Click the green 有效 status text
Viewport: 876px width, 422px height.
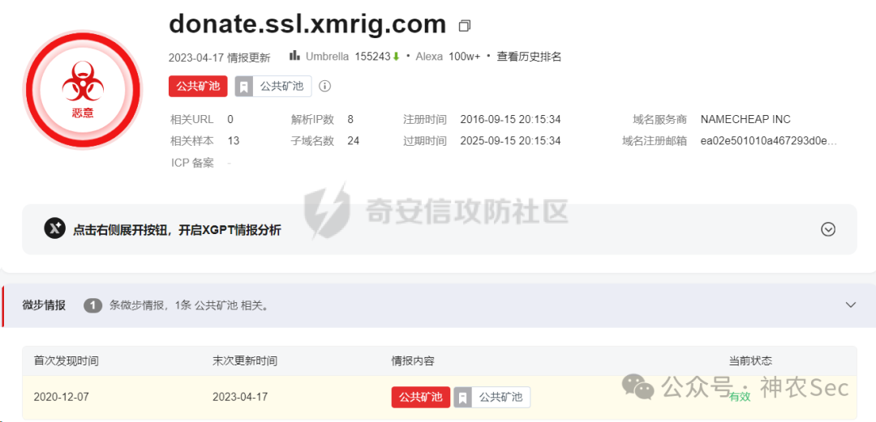point(740,397)
